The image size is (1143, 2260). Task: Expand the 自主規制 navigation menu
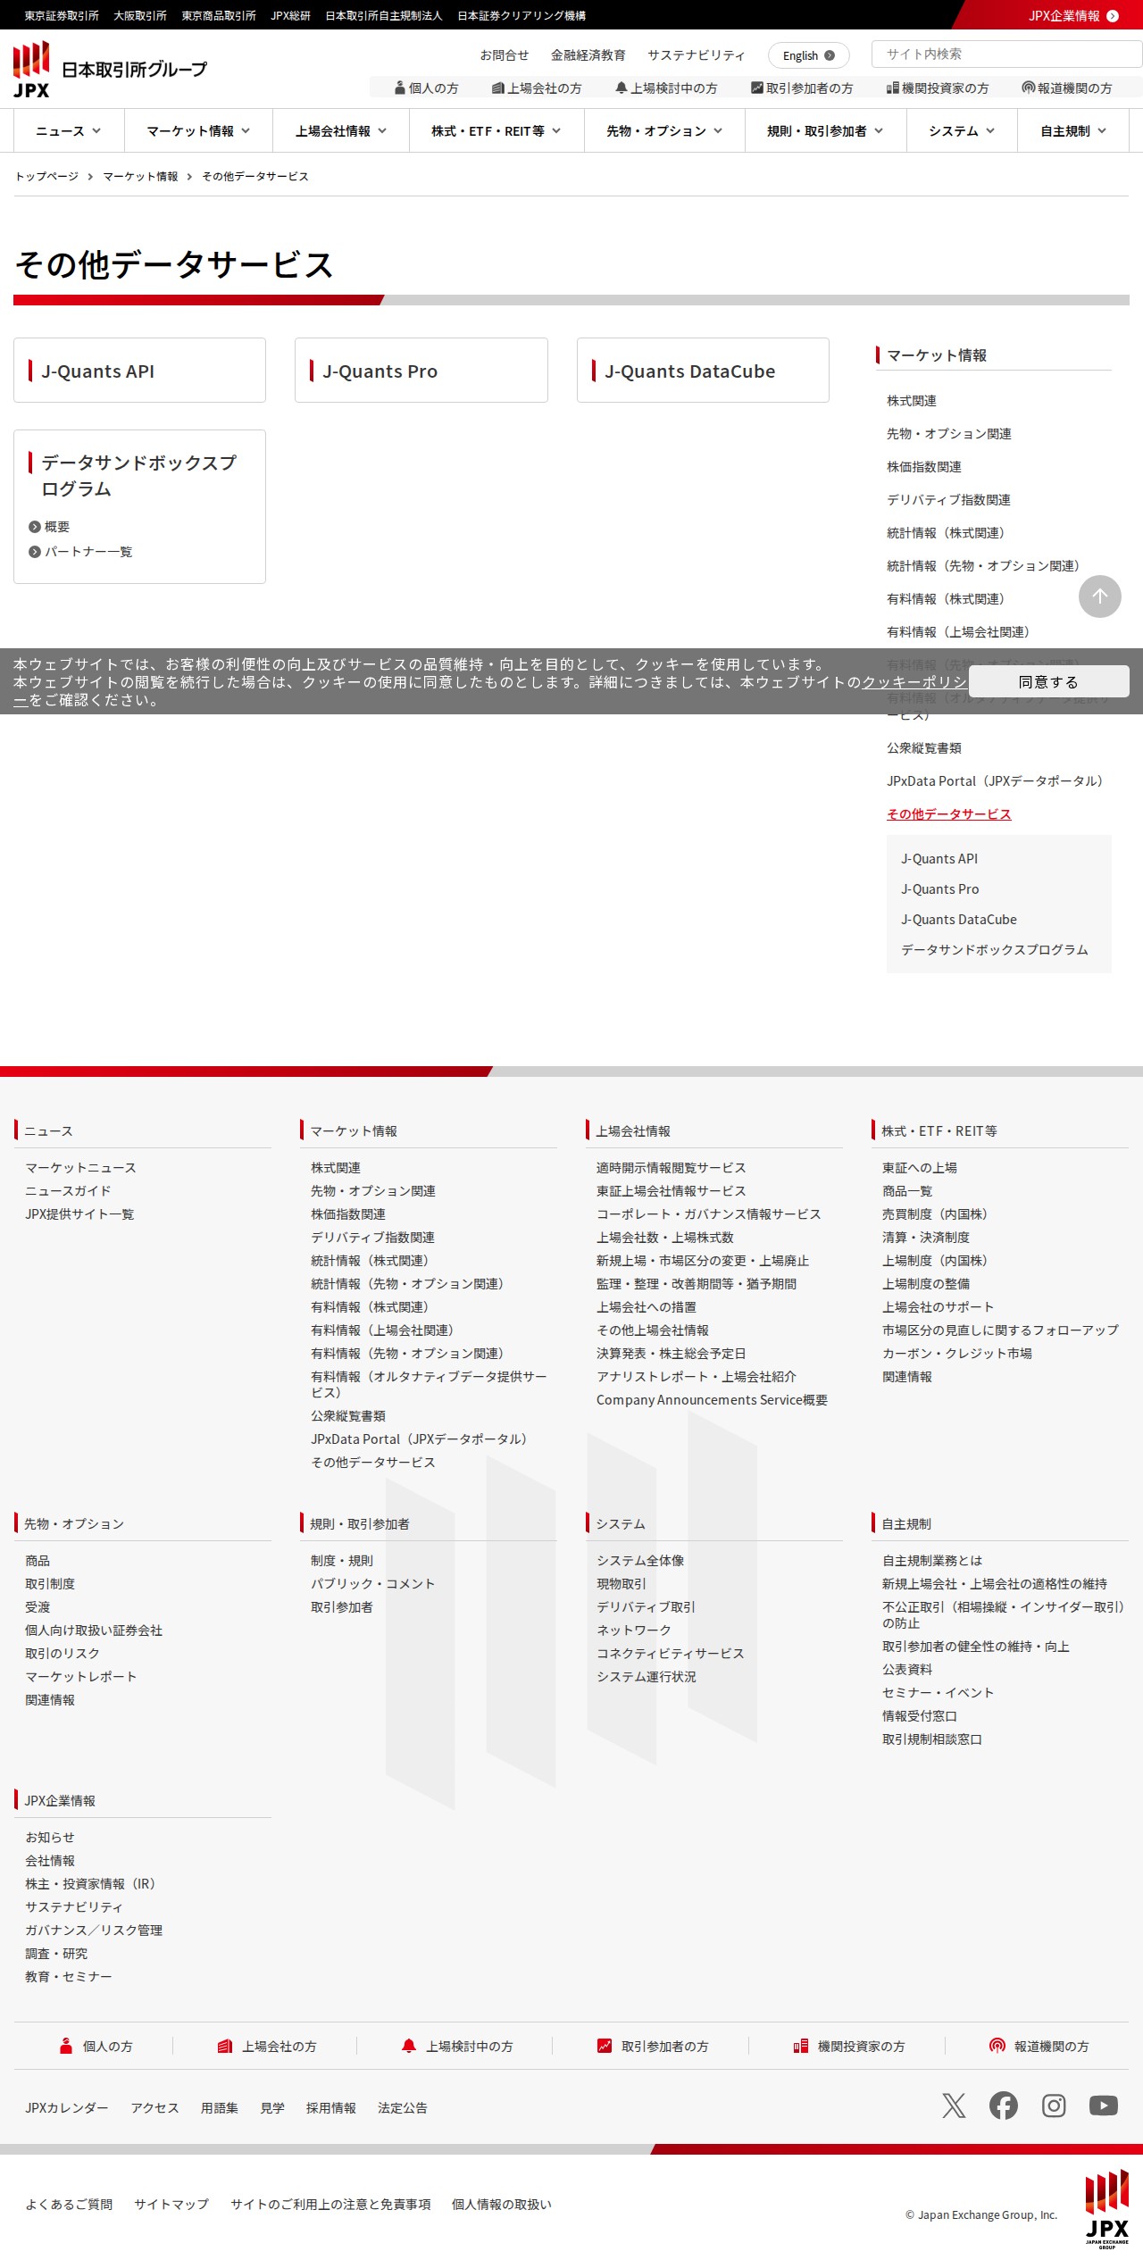click(1073, 131)
